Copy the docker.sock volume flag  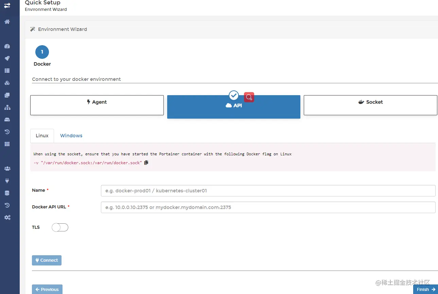[146, 162]
